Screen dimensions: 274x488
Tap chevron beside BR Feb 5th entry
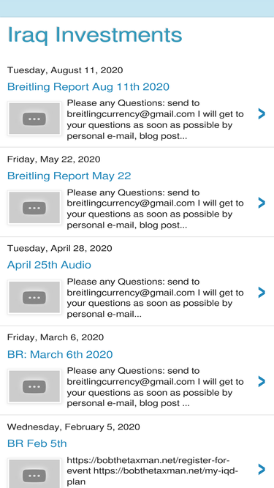pos(262,469)
